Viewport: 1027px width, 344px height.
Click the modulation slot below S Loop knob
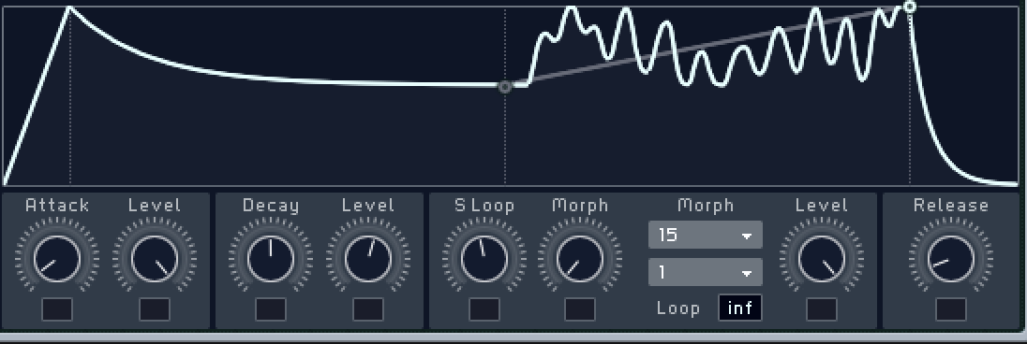click(484, 309)
